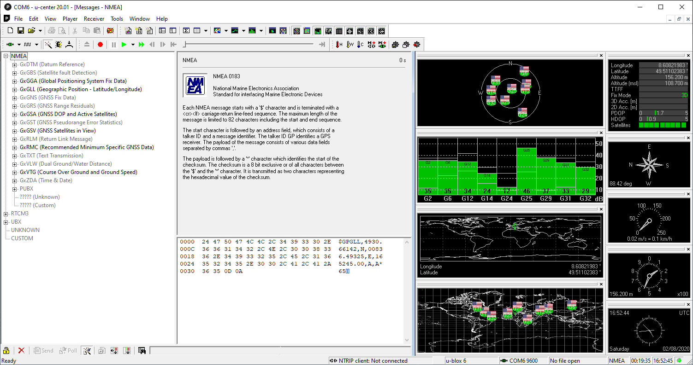
Task: Click the Eject file icon
Action: (x=87, y=45)
